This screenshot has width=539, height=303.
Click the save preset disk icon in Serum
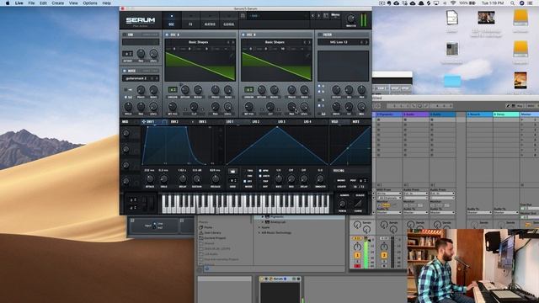point(243,15)
